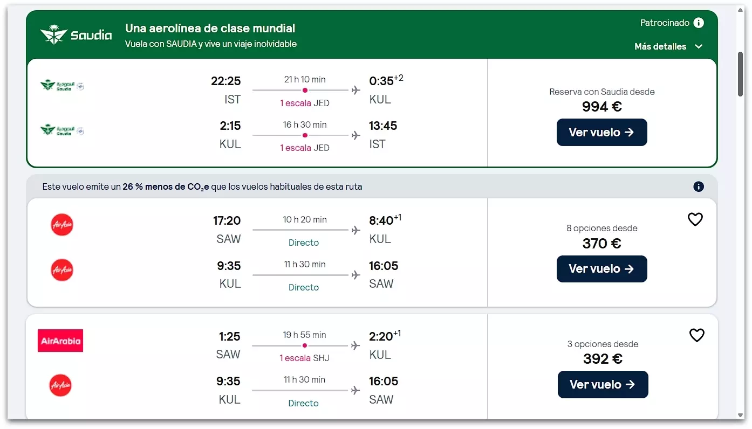Click Ver vuelo for the 392 € flight
This screenshot has width=752, height=429.
coord(603,384)
